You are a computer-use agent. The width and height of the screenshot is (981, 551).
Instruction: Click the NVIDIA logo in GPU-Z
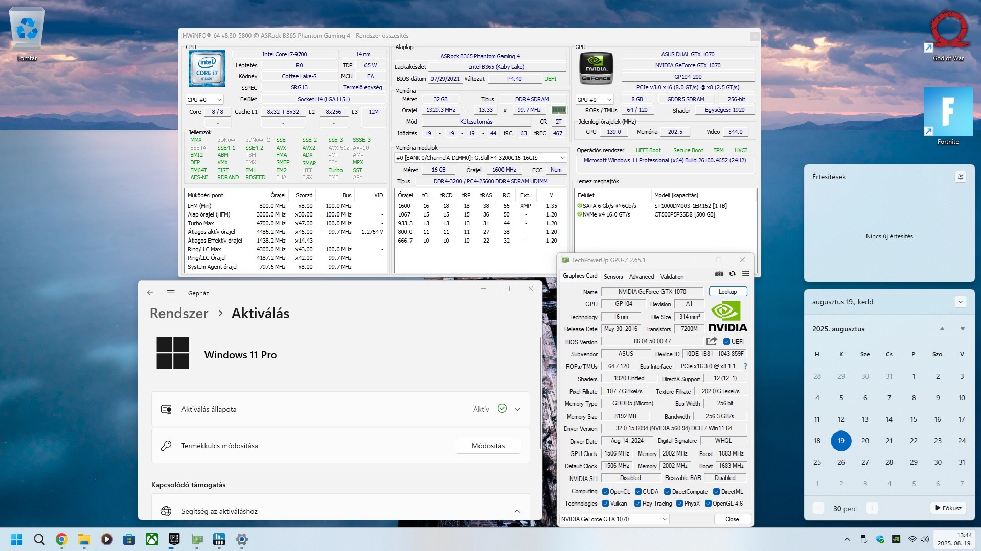727,317
